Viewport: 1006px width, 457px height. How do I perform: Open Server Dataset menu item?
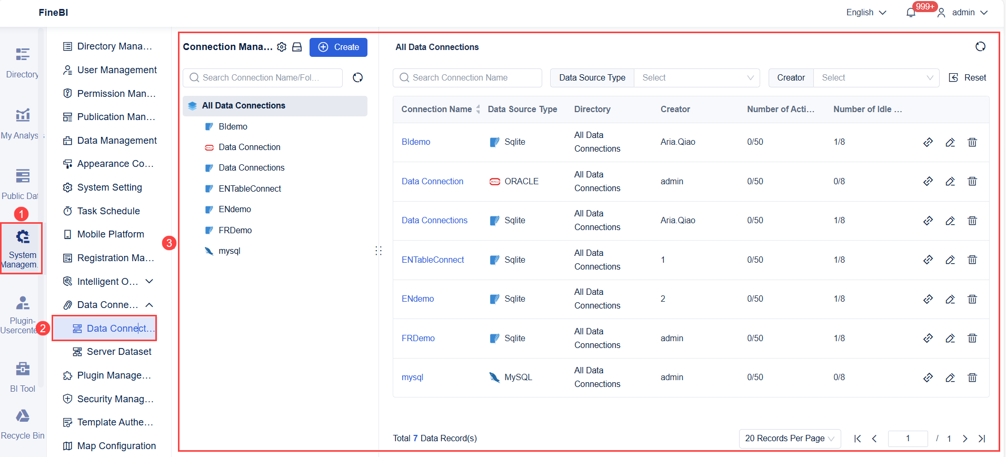112,352
